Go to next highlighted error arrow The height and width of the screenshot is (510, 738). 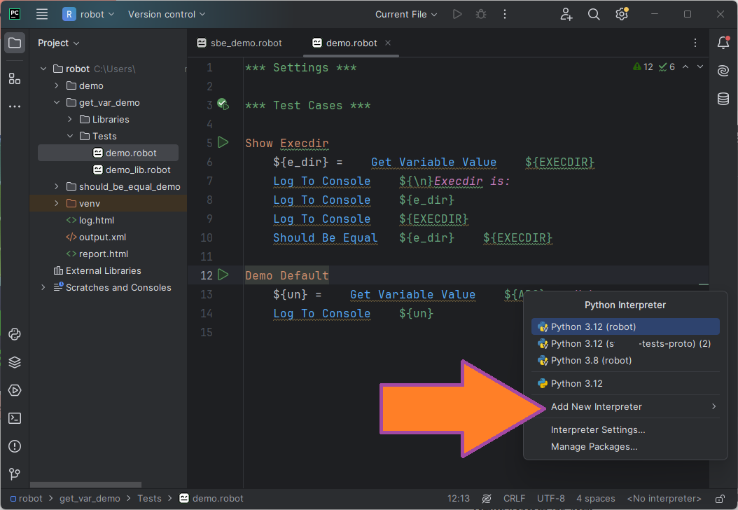pyautogui.click(x=700, y=67)
